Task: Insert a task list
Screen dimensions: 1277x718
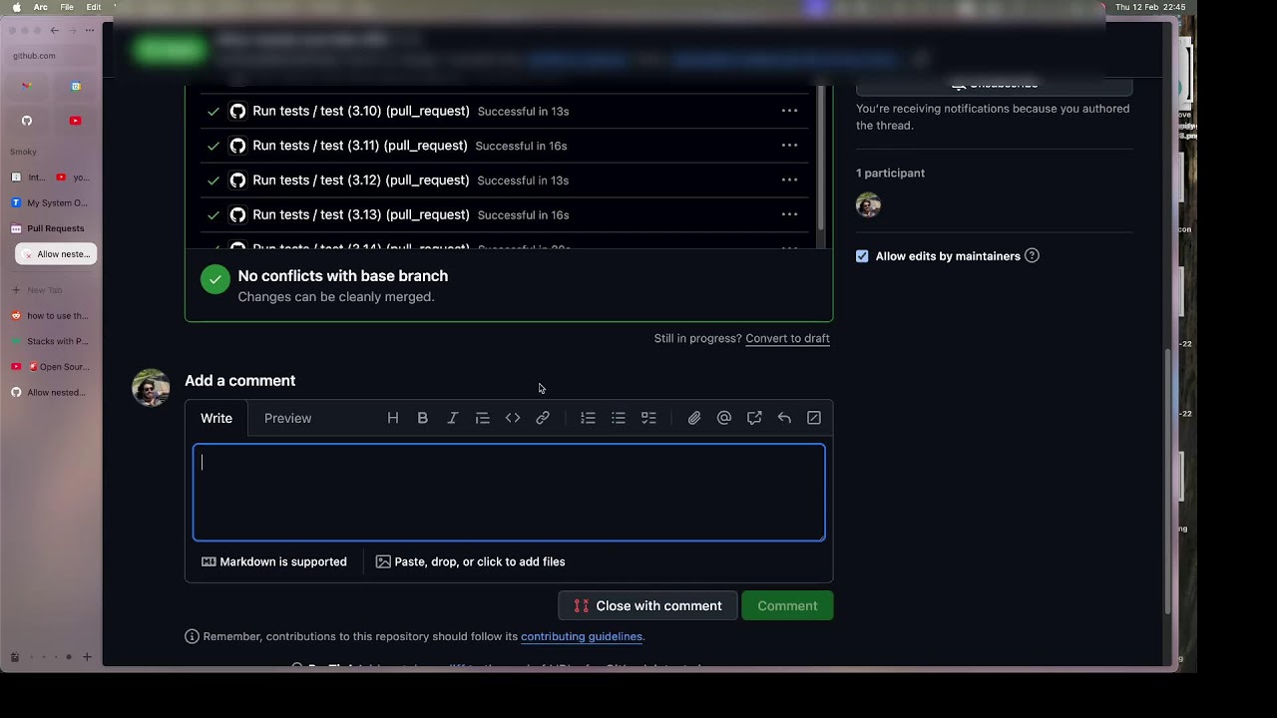Action: (648, 418)
